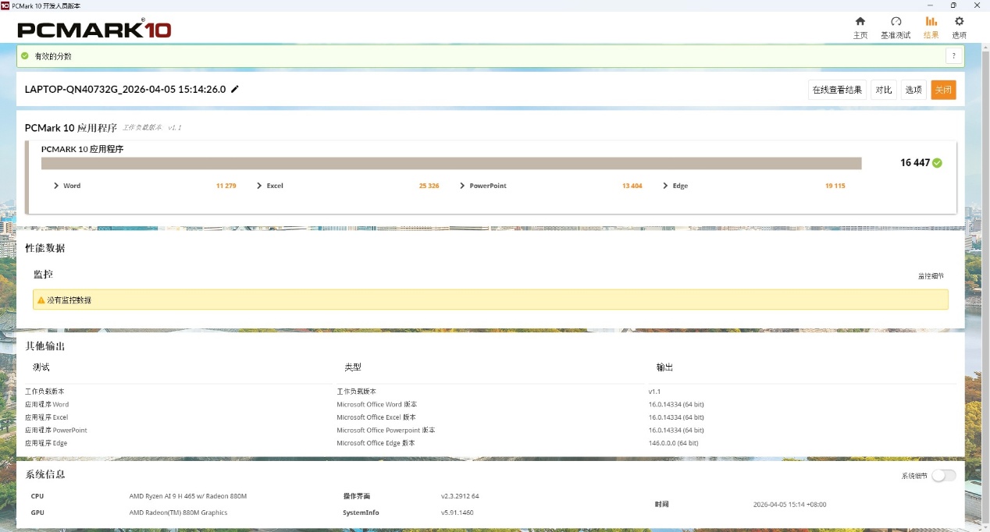Click the Excel score 25 326

coord(429,186)
